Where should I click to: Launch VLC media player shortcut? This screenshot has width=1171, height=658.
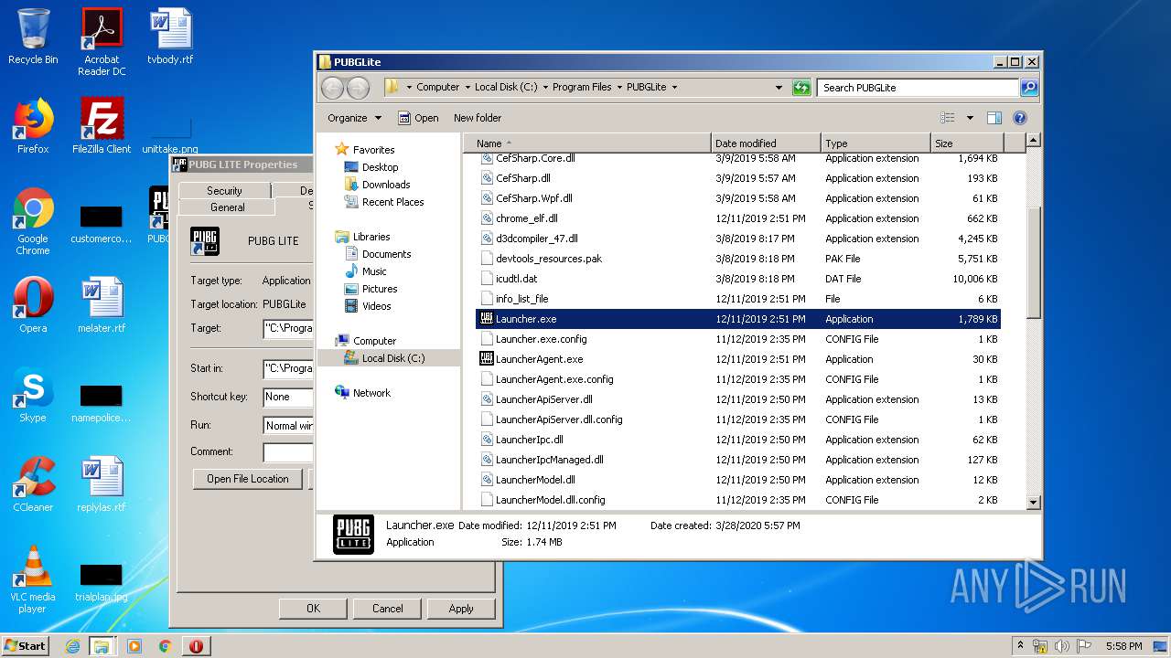[x=33, y=579]
